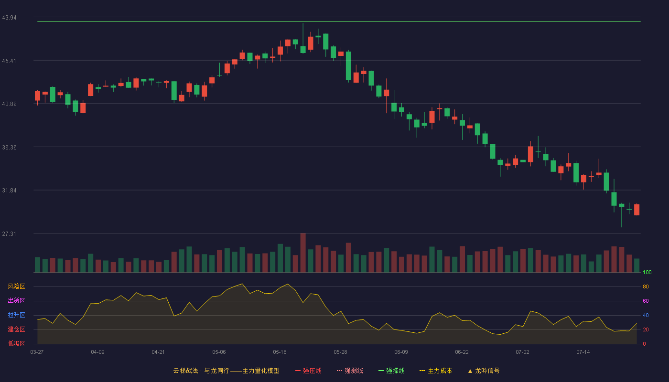Click the 07-02 date axis label
Screen dimensions: 669x382
pos(522,352)
